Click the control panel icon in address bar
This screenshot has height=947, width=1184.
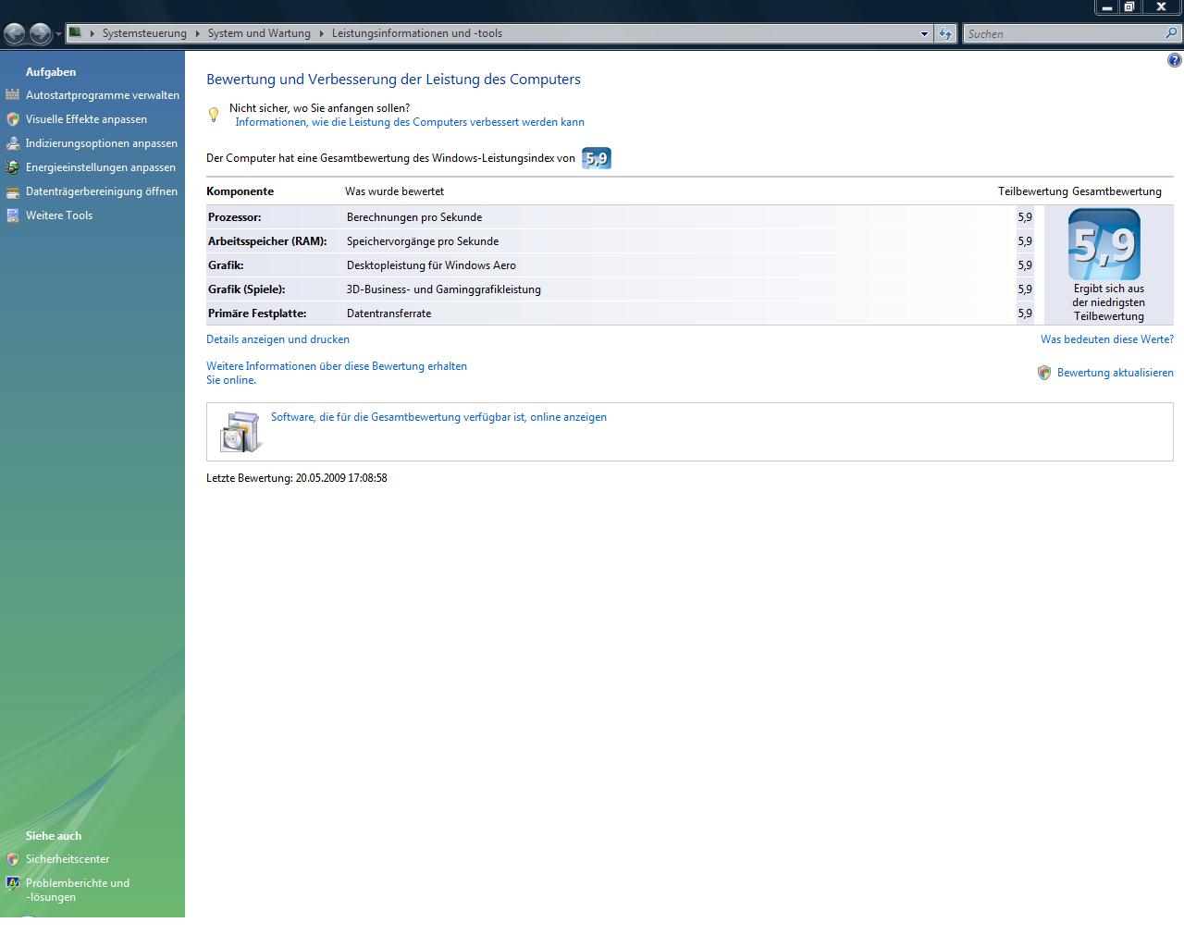(x=76, y=32)
